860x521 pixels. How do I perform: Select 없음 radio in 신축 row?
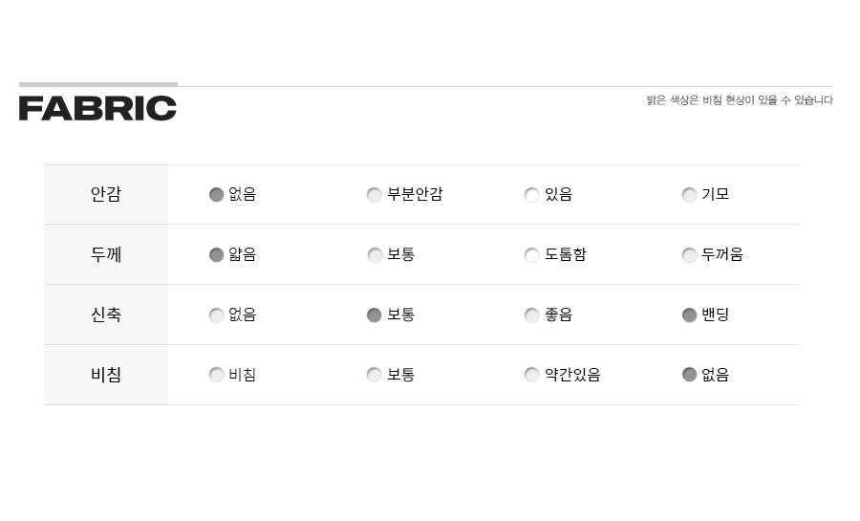217,315
